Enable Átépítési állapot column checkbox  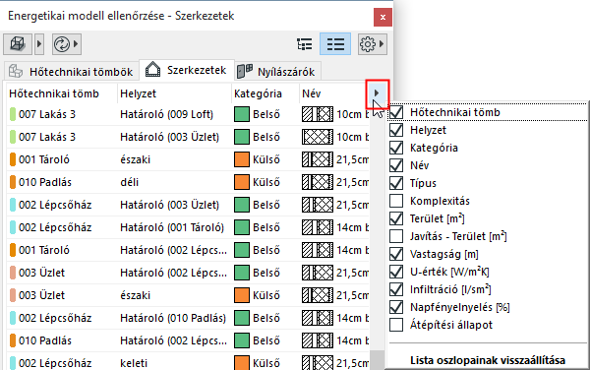[396, 325]
